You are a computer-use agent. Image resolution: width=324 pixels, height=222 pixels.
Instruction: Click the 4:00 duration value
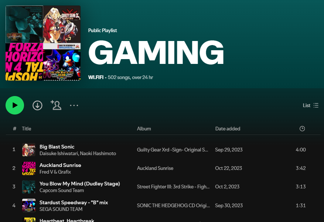[x=301, y=150]
